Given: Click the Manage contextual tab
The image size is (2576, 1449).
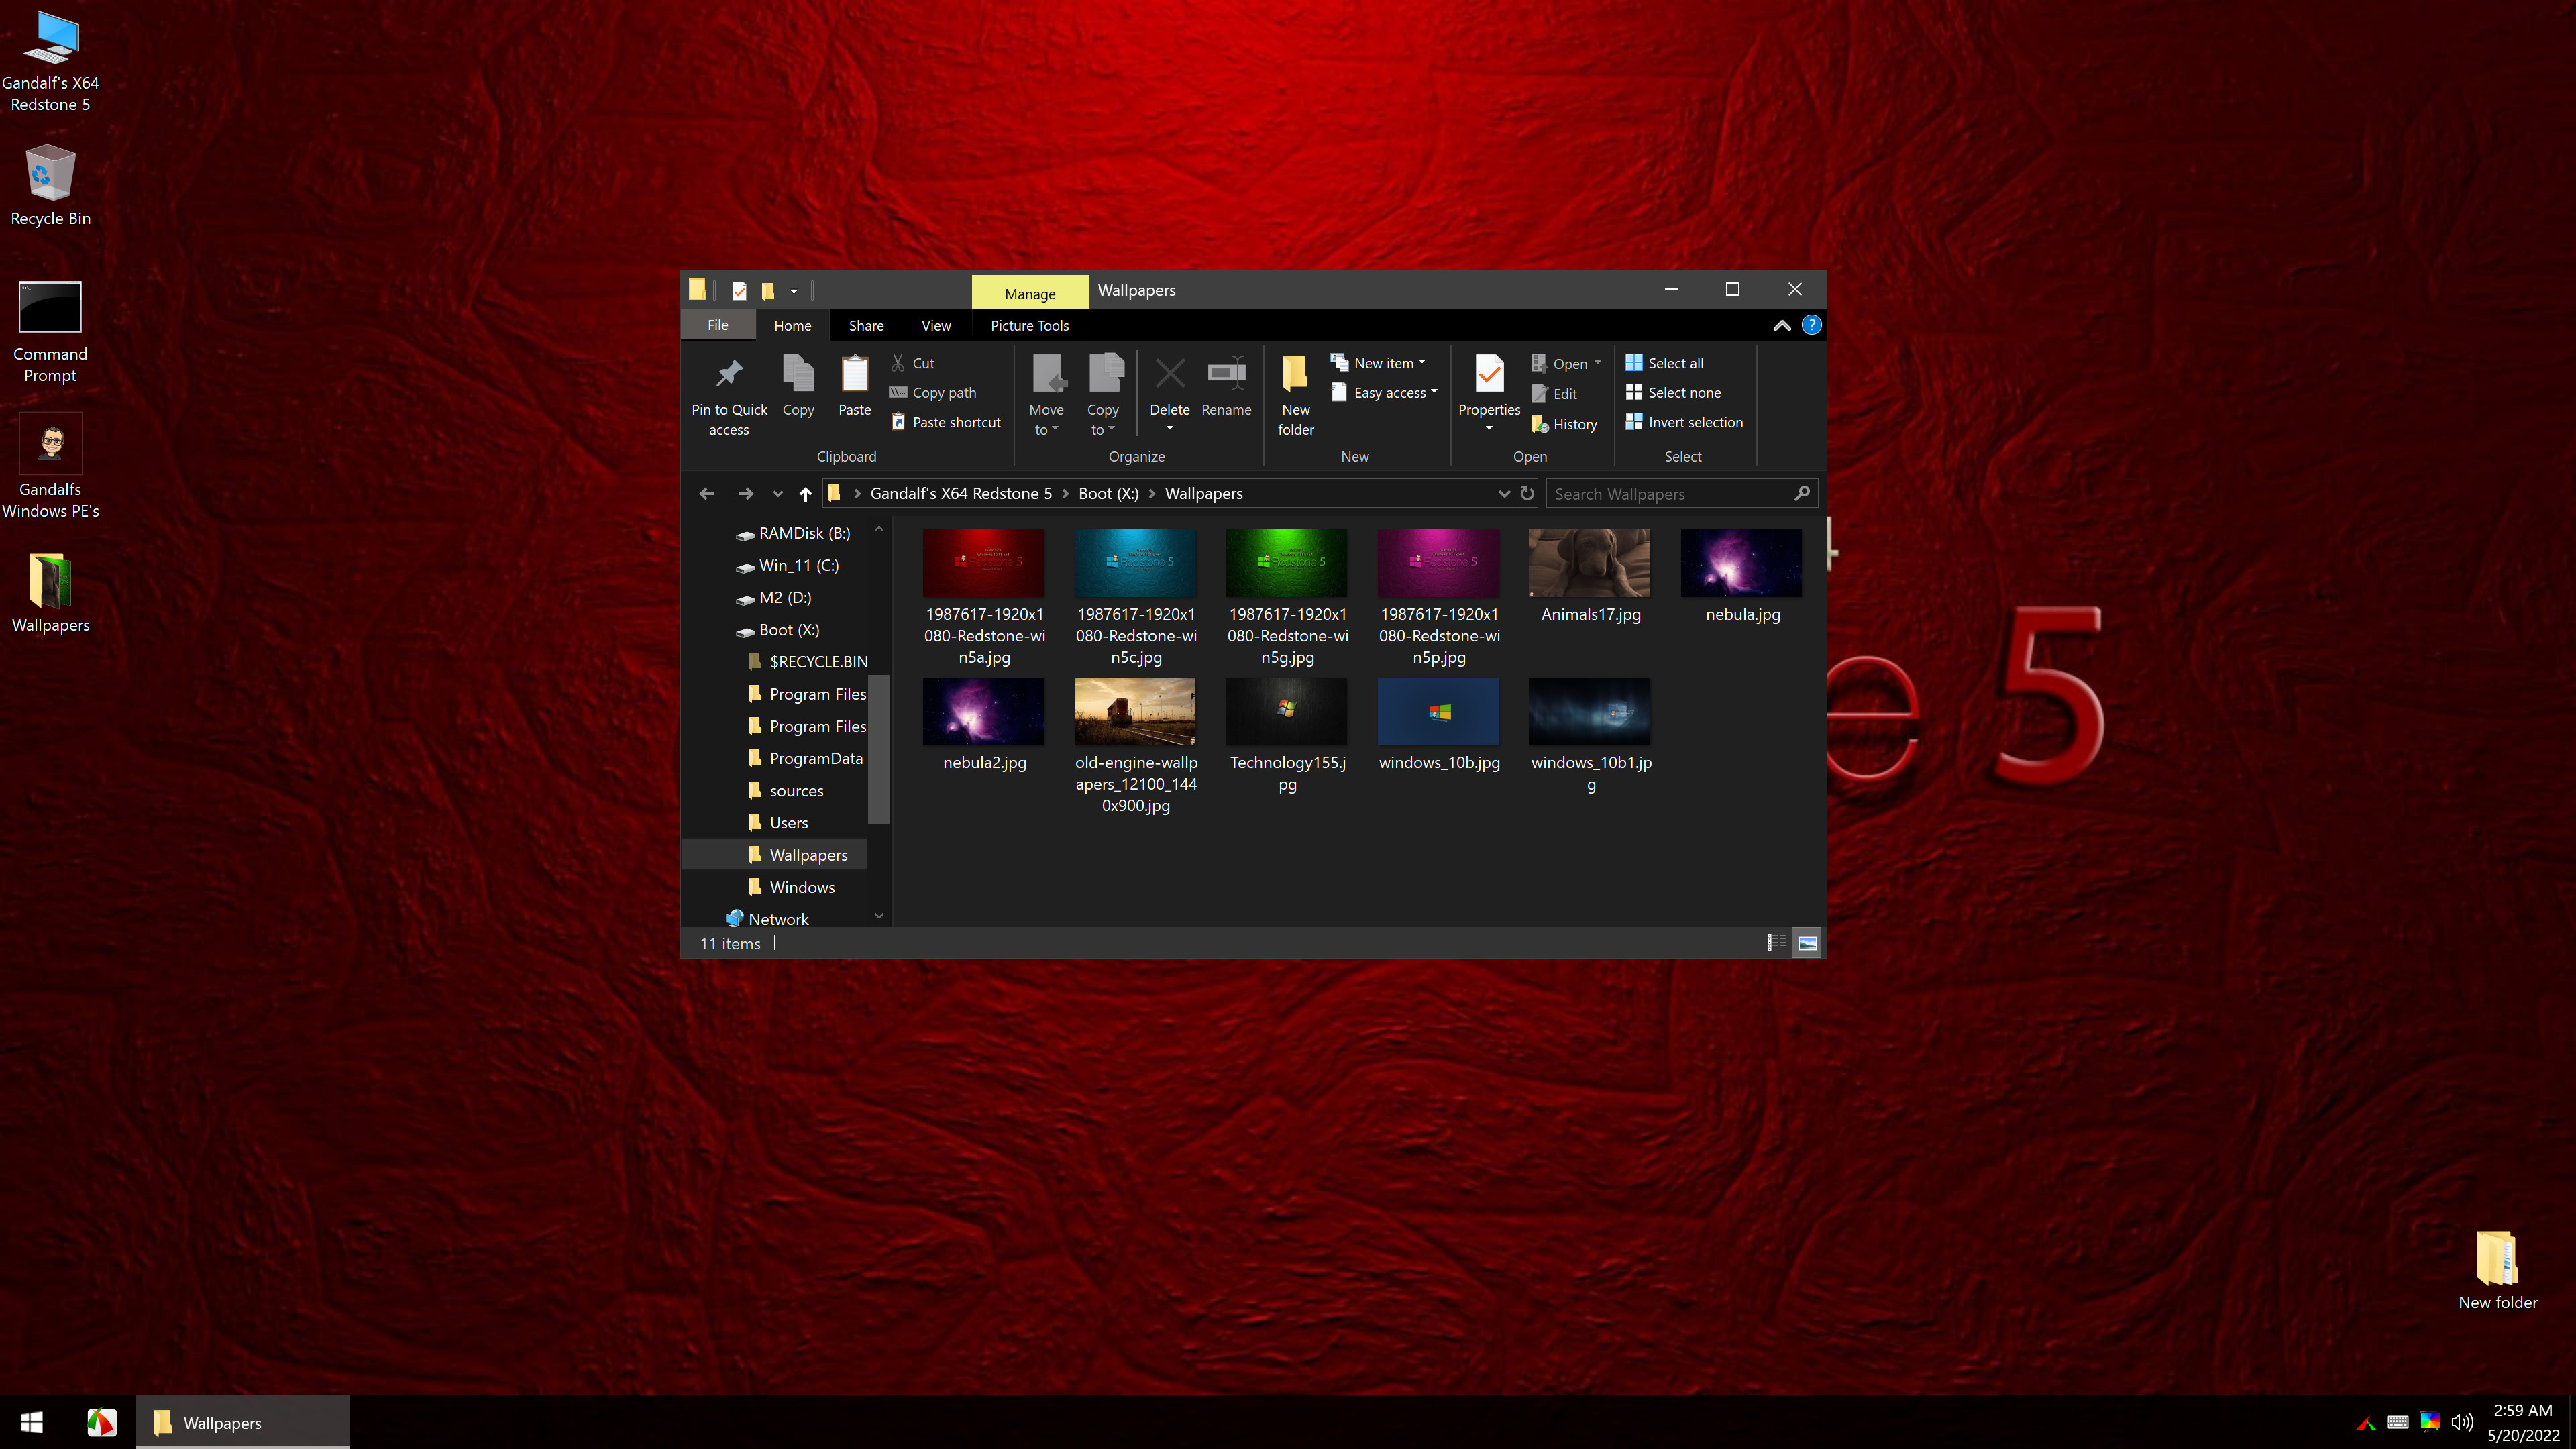Looking at the screenshot, I should coord(1030,293).
